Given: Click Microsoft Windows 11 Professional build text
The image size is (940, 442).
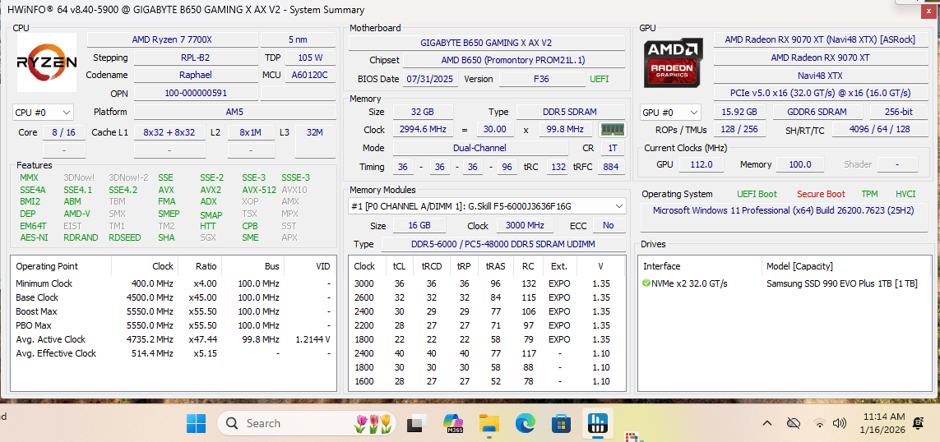Looking at the screenshot, I should click(785, 210).
